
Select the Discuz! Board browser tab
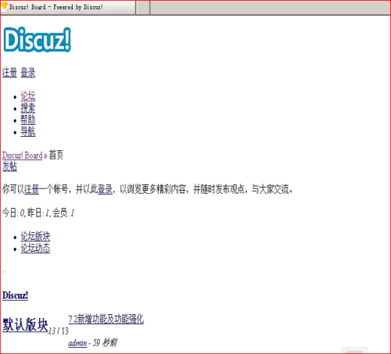pos(68,7)
